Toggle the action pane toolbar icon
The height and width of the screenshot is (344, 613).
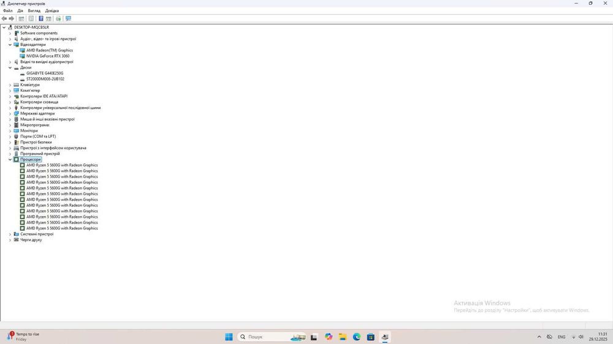click(48, 18)
